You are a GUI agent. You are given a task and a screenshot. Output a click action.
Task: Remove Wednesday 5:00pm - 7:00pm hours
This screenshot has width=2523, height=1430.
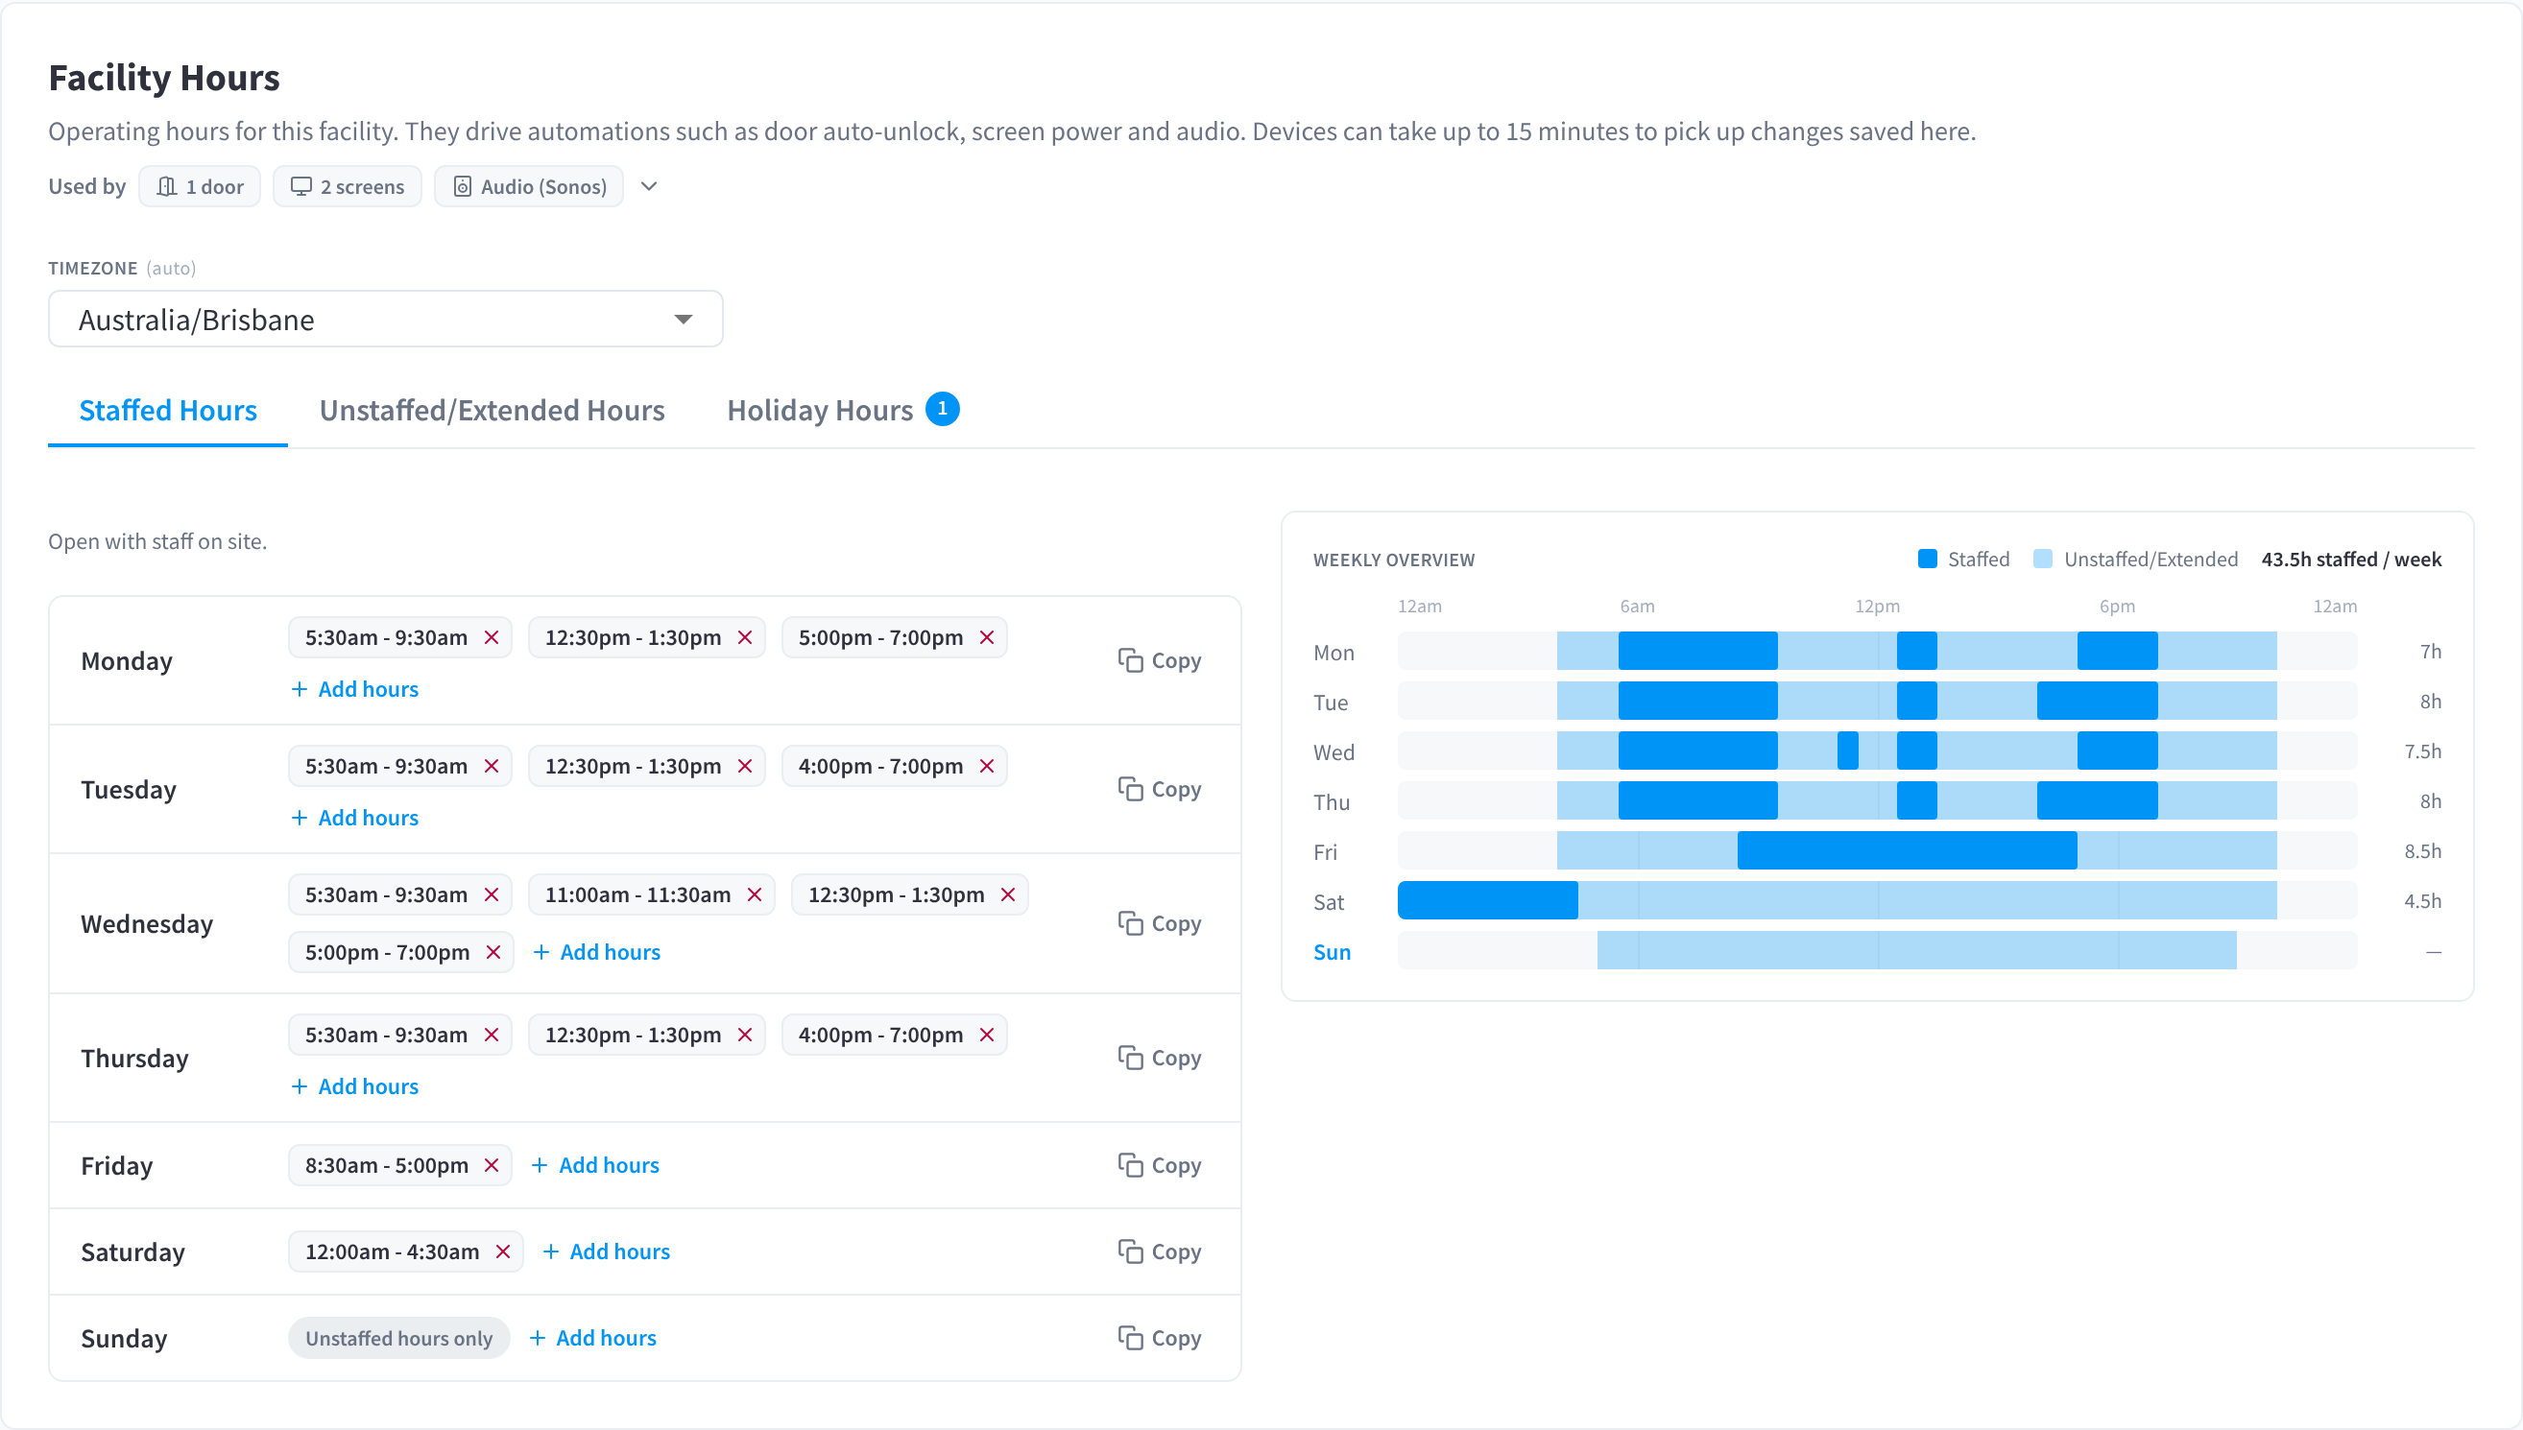pos(493,952)
